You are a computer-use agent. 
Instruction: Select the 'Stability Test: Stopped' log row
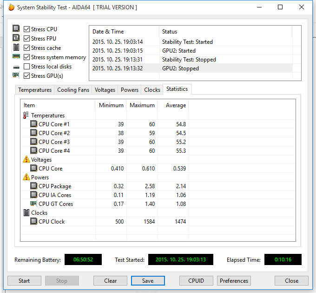(x=191, y=60)
